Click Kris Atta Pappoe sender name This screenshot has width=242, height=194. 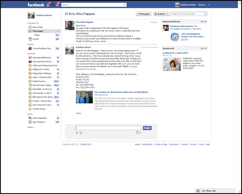85,22
